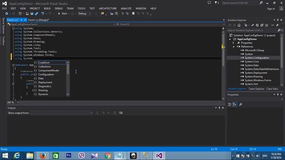Open Chrome from the Windows taskbar
The image size is (285, 160).
pyautogui.click(x=107, y=156)
